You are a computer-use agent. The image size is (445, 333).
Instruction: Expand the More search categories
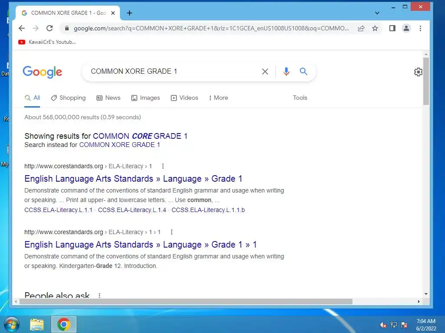[219, 98]
